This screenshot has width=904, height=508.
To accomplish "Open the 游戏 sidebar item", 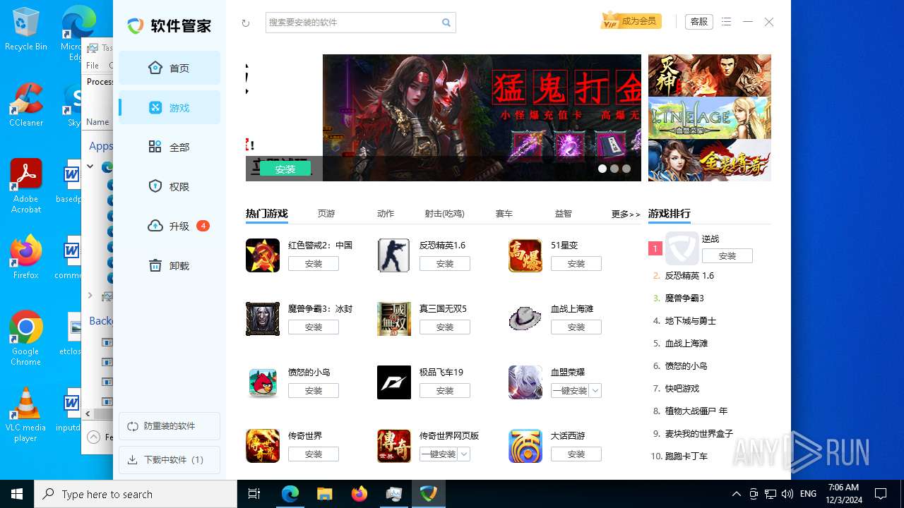I will pos(169,107).
